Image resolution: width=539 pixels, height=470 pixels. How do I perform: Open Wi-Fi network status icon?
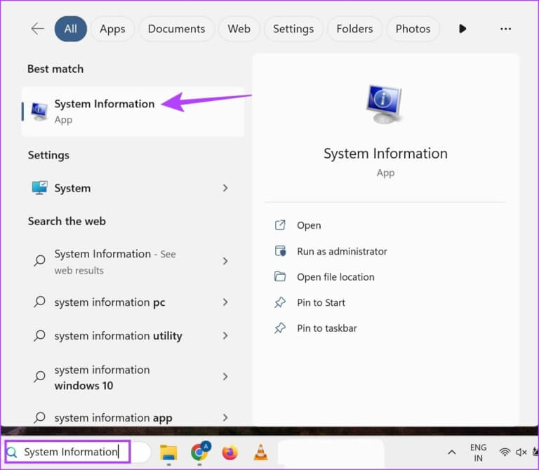click(505, 452)
